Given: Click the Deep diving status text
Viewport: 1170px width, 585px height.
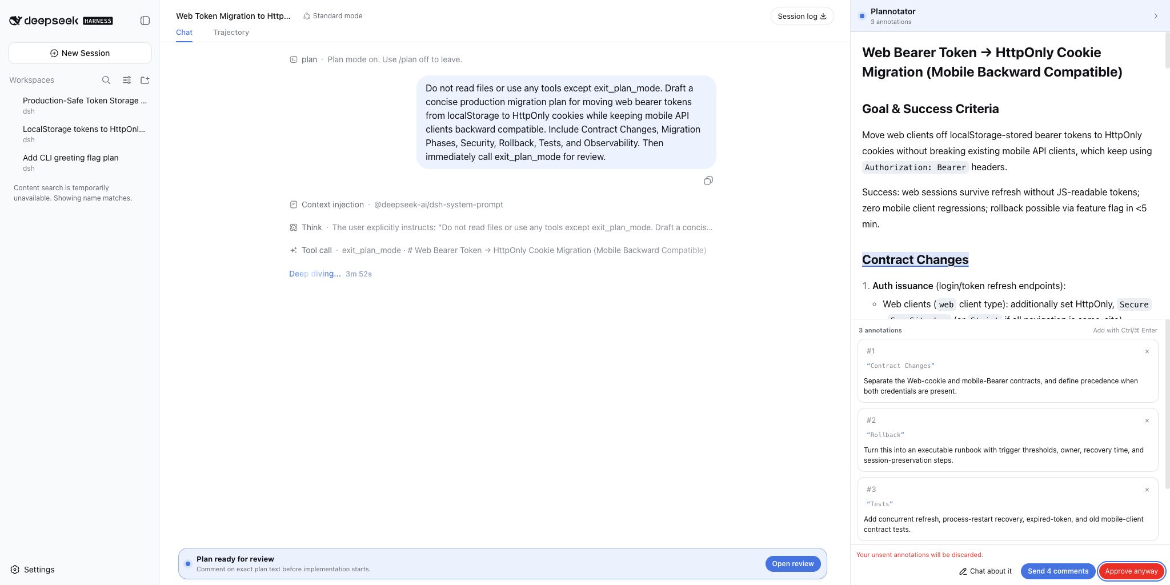Looking at the screenshot, I should pos(315,274).
